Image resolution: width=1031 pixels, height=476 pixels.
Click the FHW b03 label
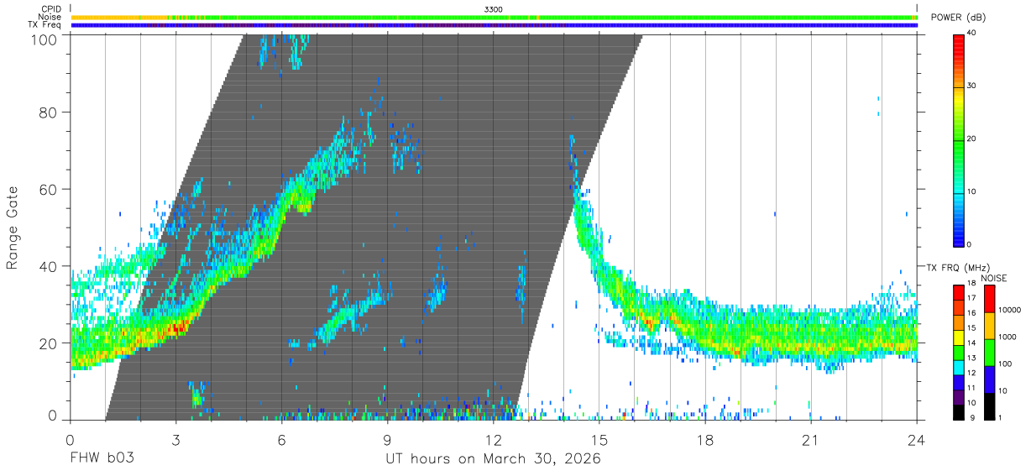[x=102, y=460]
